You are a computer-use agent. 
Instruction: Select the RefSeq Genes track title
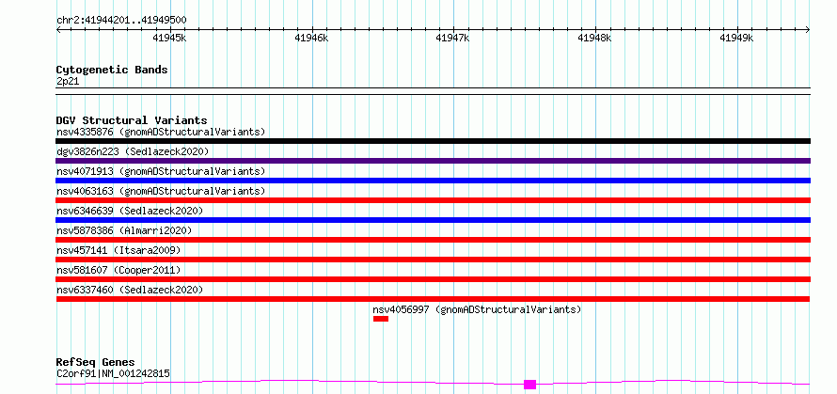(x=96, y=363)
